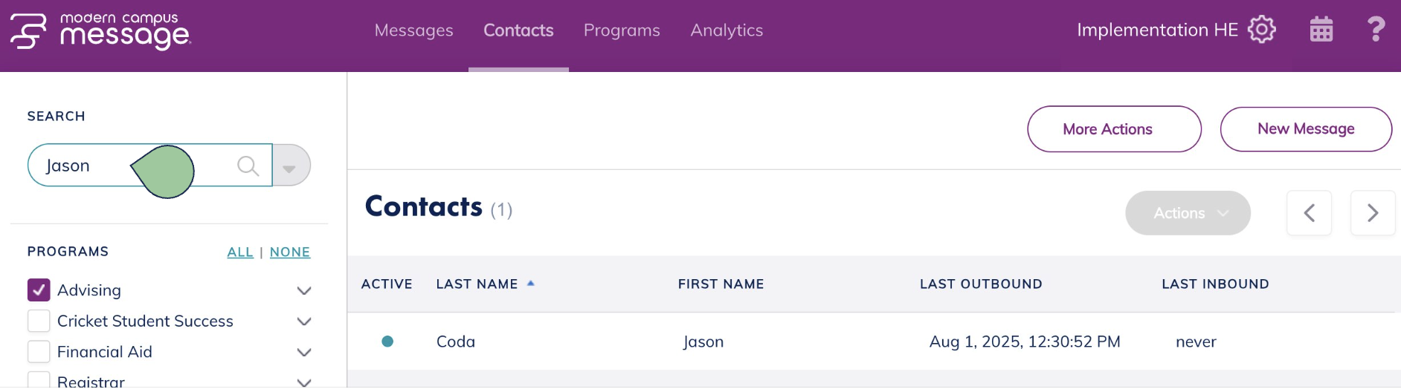Click the active status dot for Coda
This screenshot has width=1401, height=392.
(387, 342)
